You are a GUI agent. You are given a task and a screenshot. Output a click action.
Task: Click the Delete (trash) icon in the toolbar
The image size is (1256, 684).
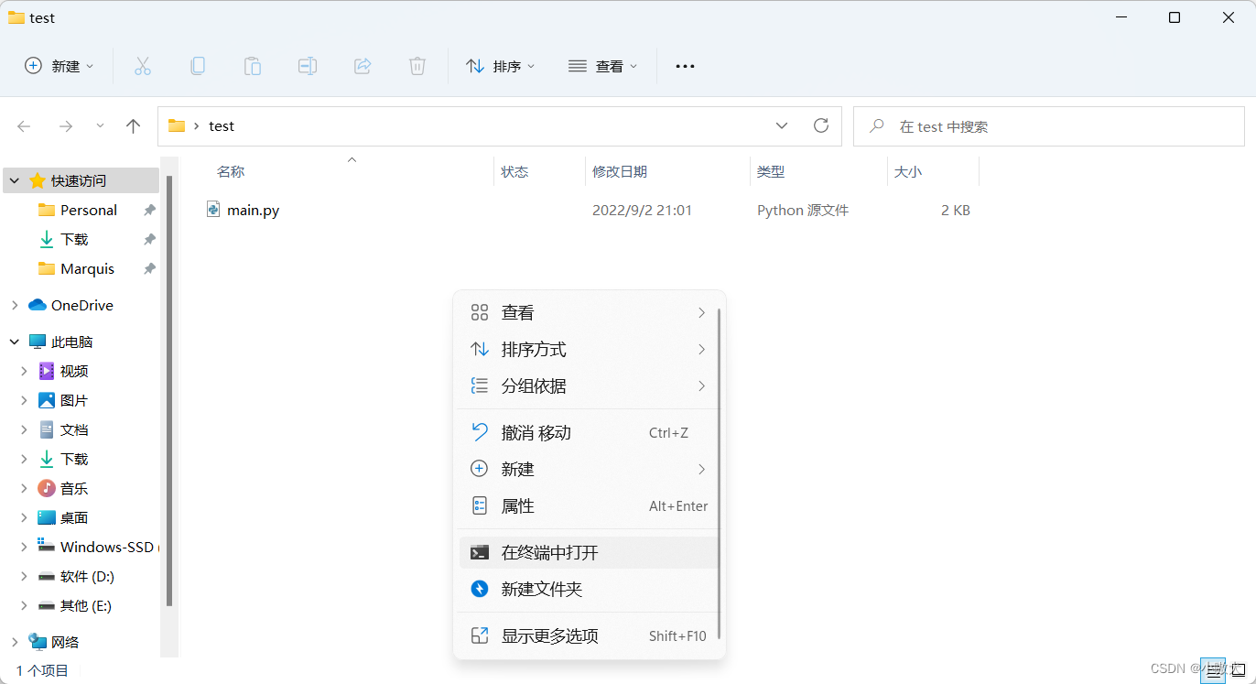click(x=417, y=65)
